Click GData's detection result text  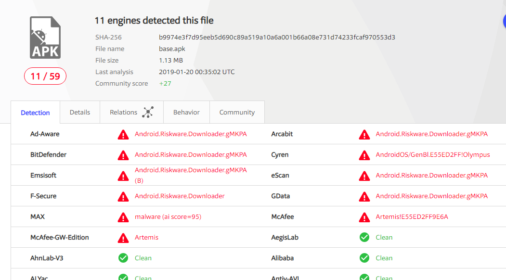pyautogui.click(x=432, y=196)
